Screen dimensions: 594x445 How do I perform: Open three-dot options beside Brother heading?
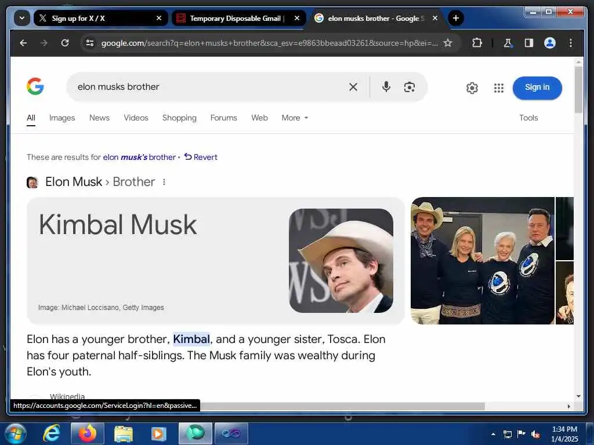tap(164, 182)
